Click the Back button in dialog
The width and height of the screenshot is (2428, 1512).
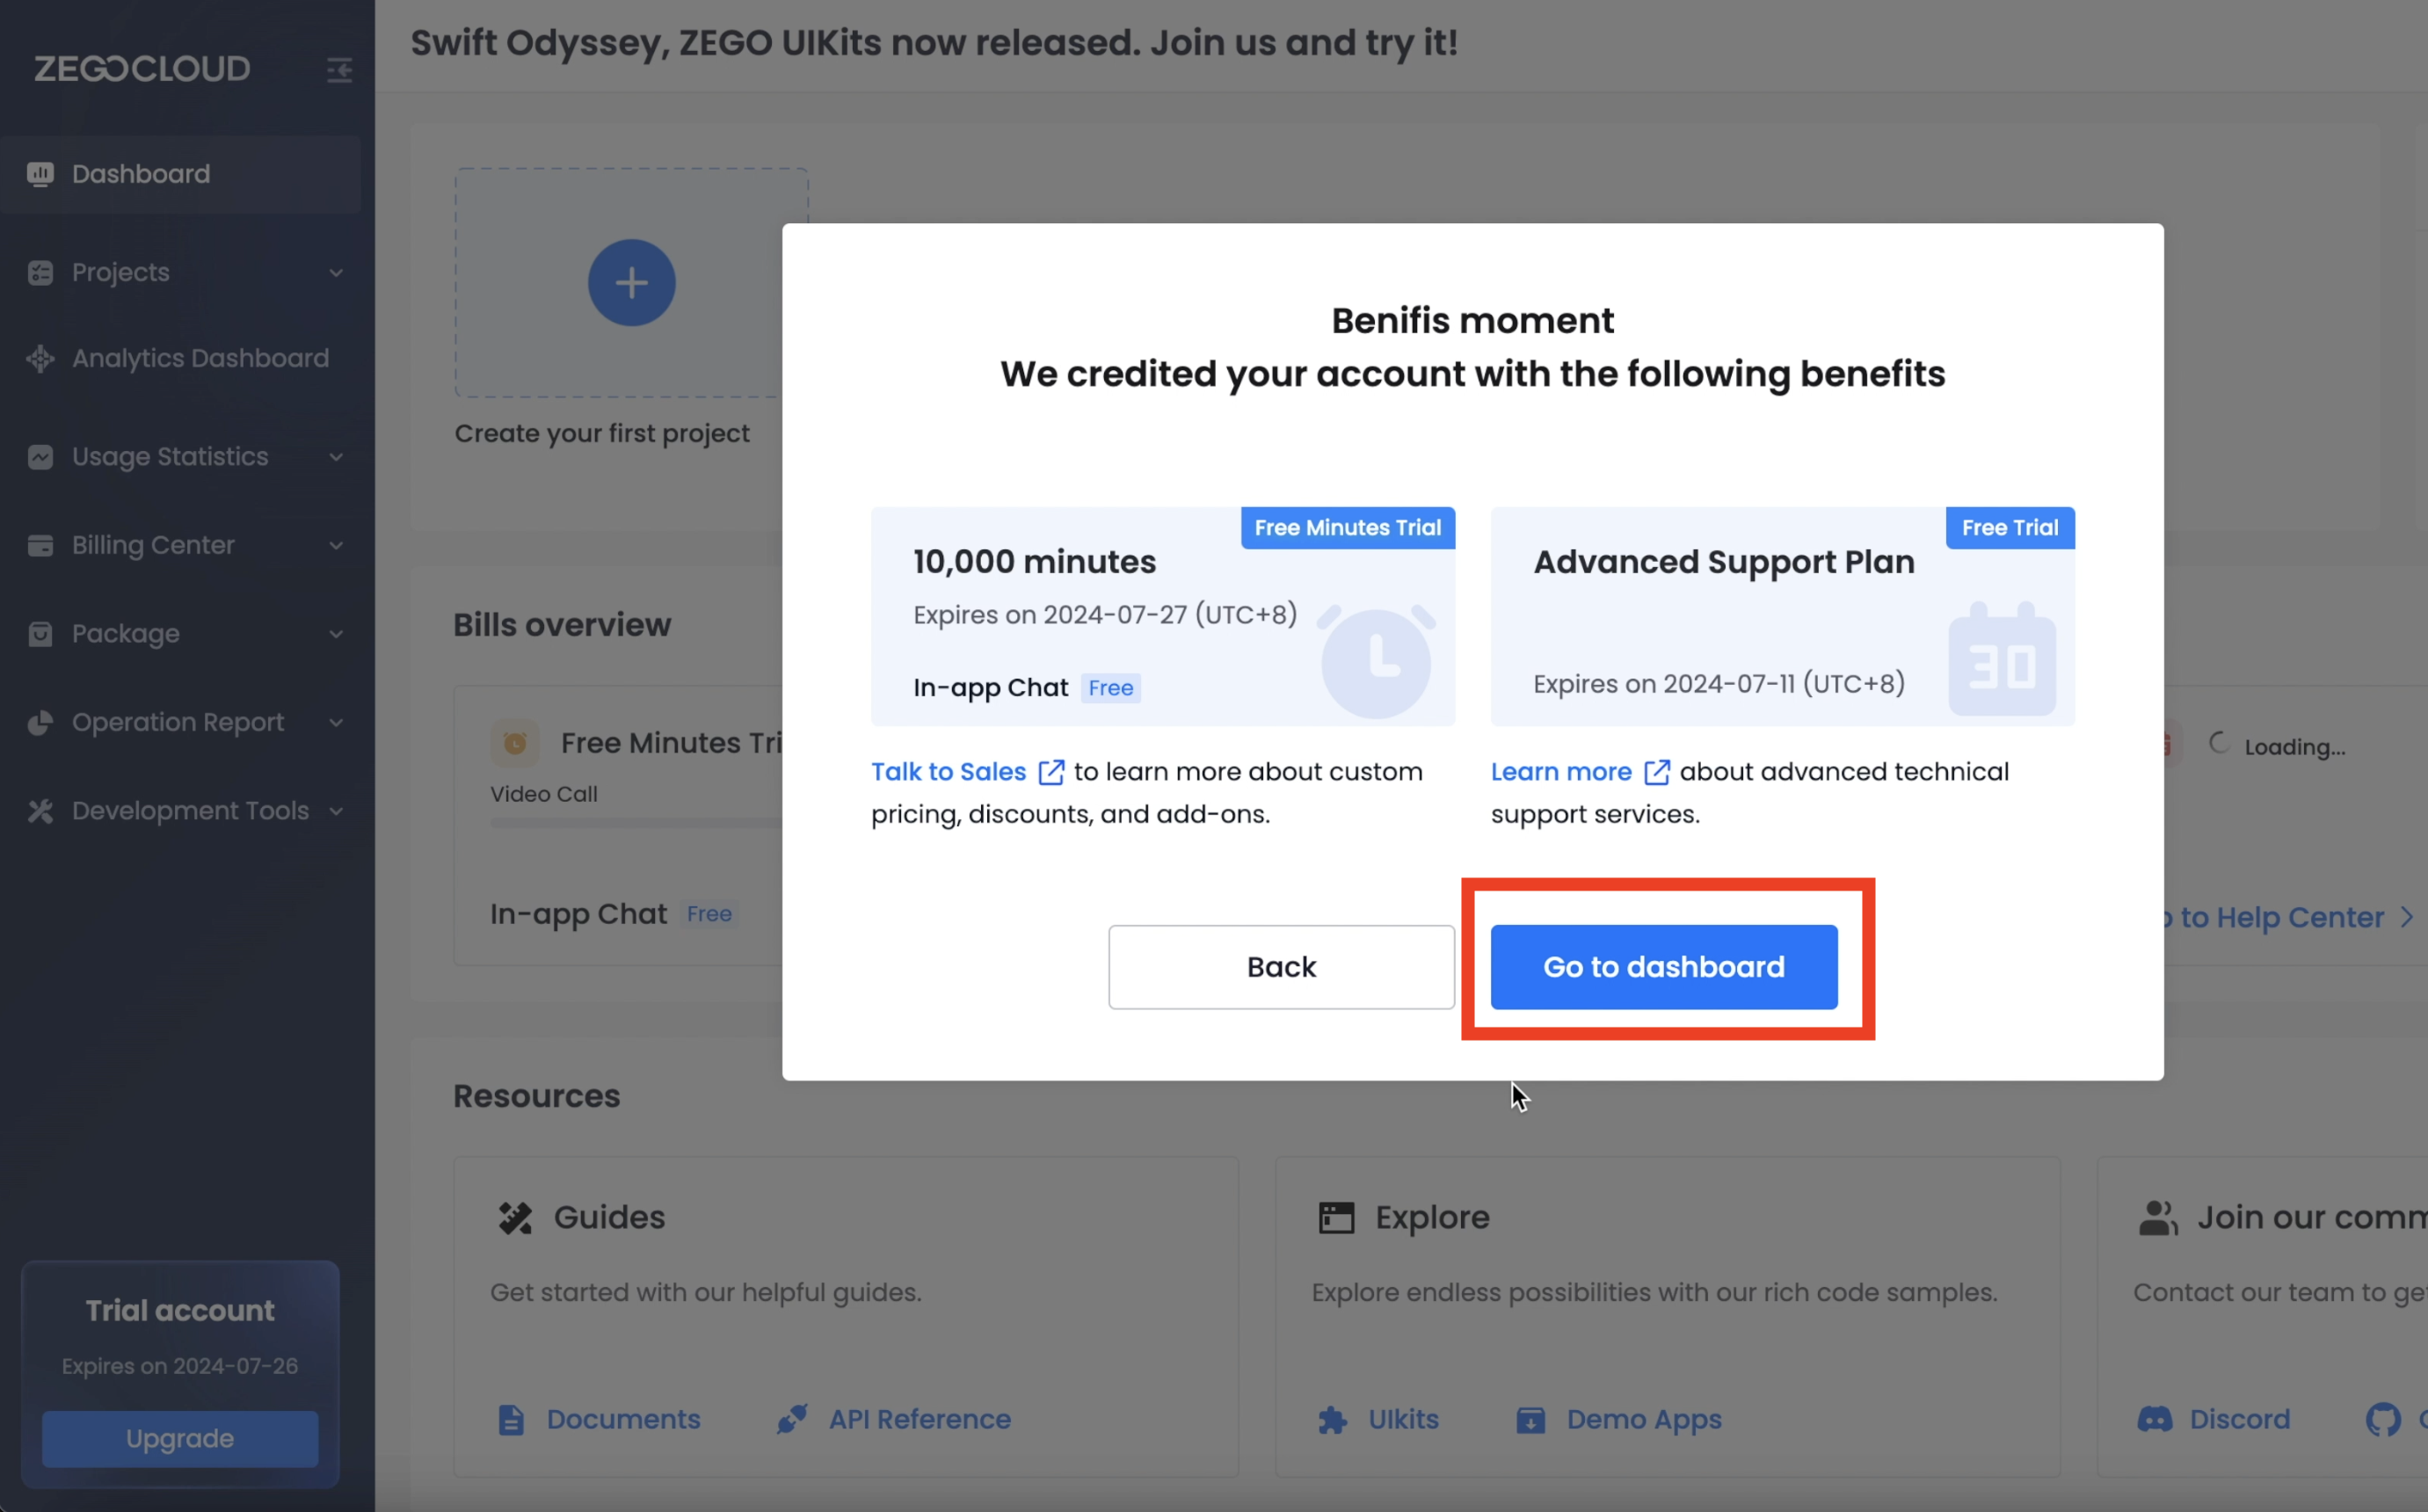point(1281,967)
